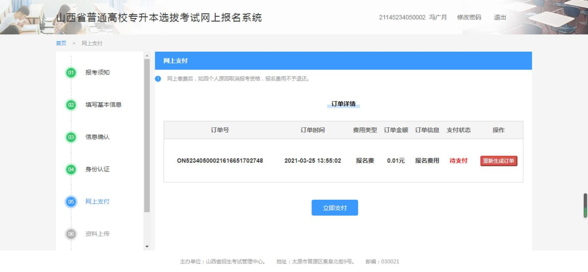This screenshot has height=272, width=588.
Task: Click the 订单号 column header
Action: pos(220,130)
